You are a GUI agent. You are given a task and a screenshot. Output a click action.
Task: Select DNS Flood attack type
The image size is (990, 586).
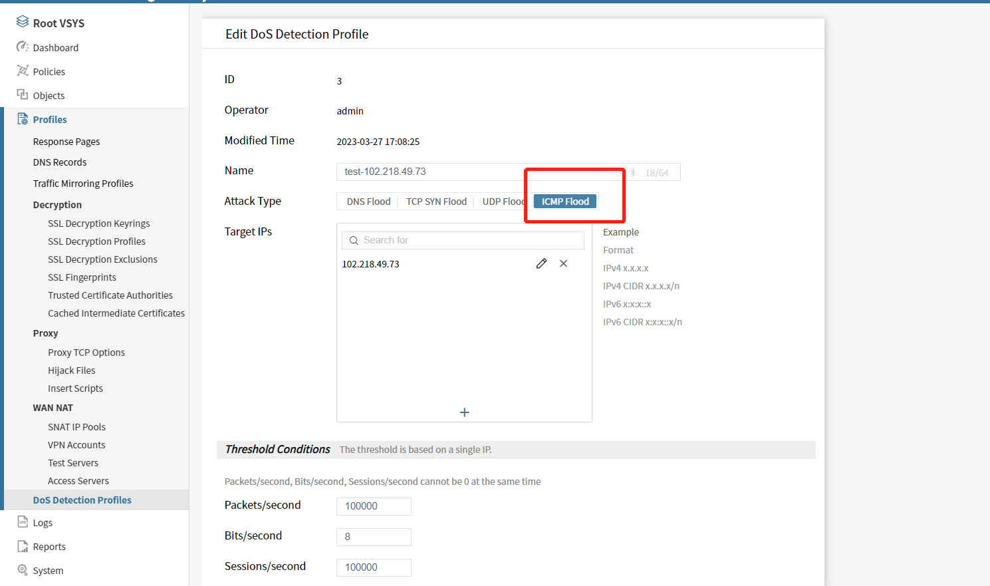pos(368,202)
